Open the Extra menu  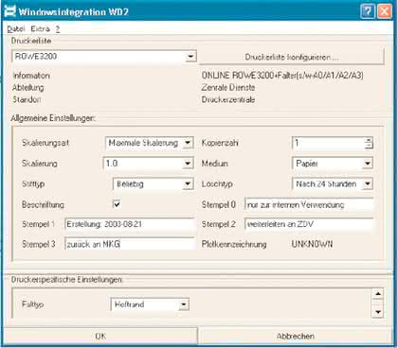coord(40,29)
